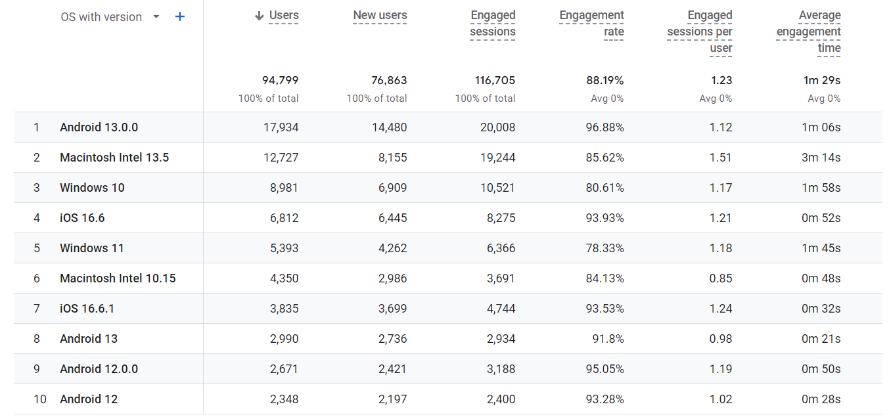Sort table by Engagement rate column
Viewport: 889px width, 419px height.
point(591,24)
